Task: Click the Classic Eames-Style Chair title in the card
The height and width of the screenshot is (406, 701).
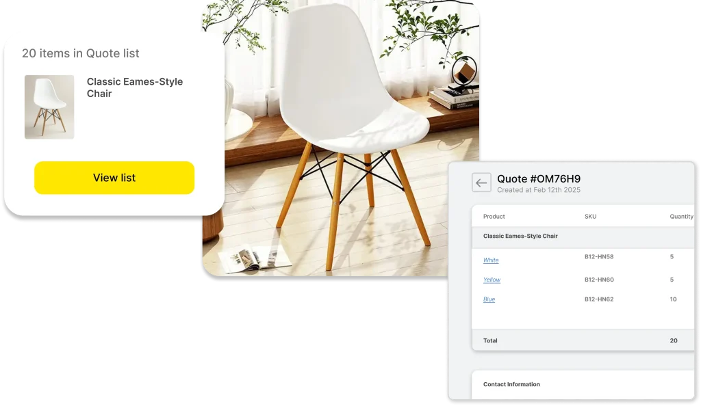Action: click(135, 87)
